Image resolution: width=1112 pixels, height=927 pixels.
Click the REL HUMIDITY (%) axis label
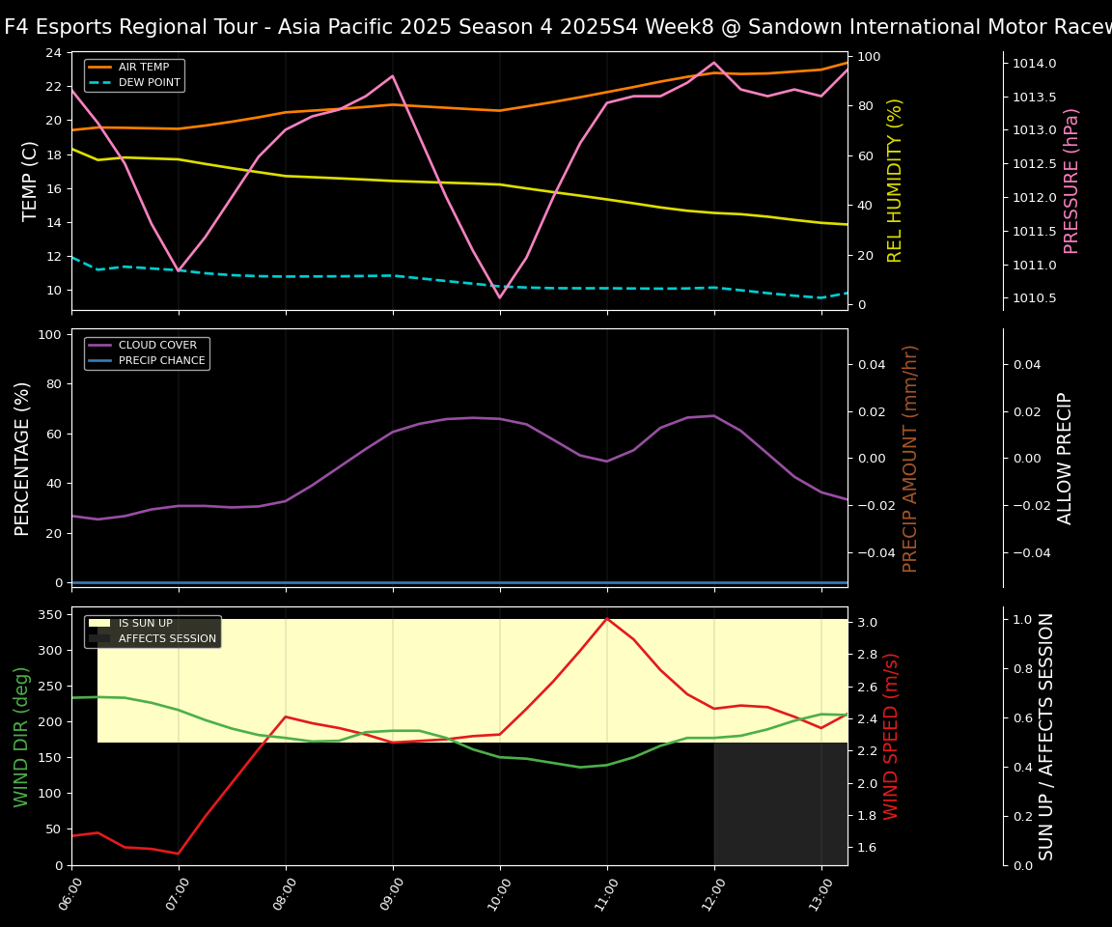click(x=895, y=181)
